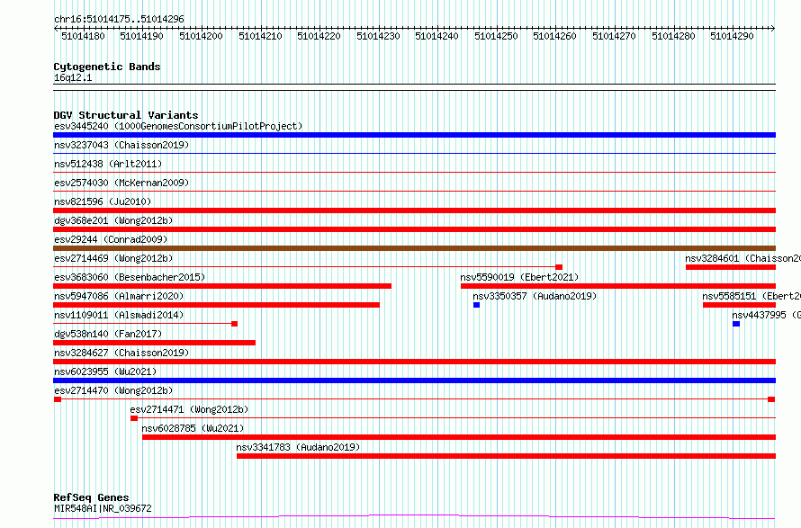
Task: Click red bar under esv3683060
Action: pos(222,286)
